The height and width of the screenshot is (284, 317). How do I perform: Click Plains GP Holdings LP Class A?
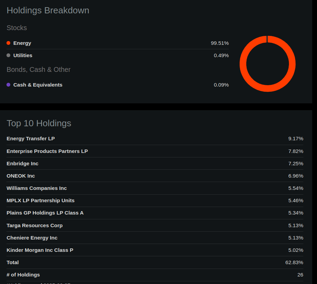coord(45,213)
